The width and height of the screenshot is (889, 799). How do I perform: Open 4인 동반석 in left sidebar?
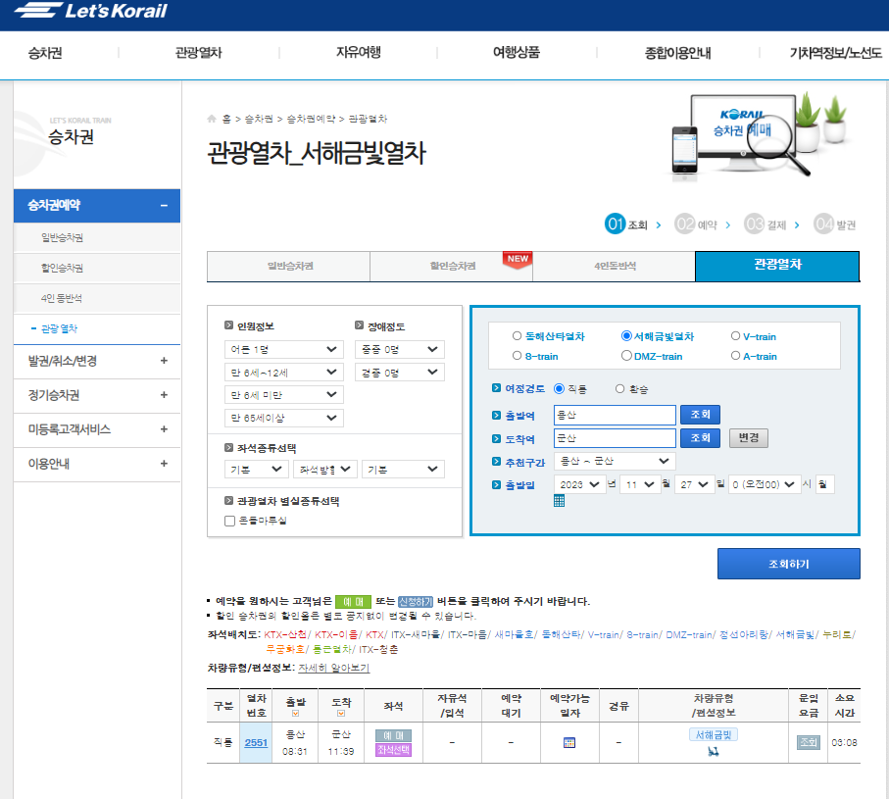tap(61, 298)
